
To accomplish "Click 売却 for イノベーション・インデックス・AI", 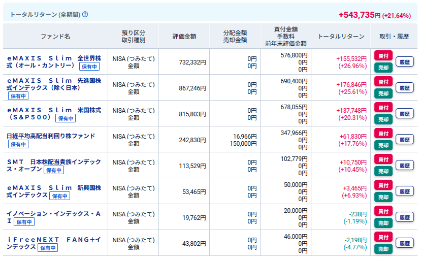I will 383,223.
